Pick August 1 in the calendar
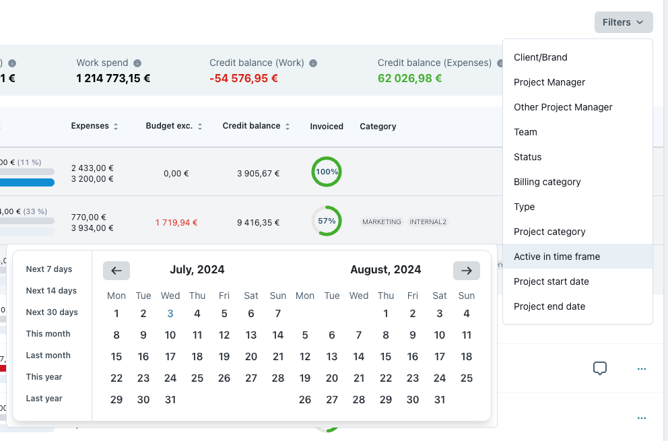This screenshot has height=441, width=668. (386, 314)
